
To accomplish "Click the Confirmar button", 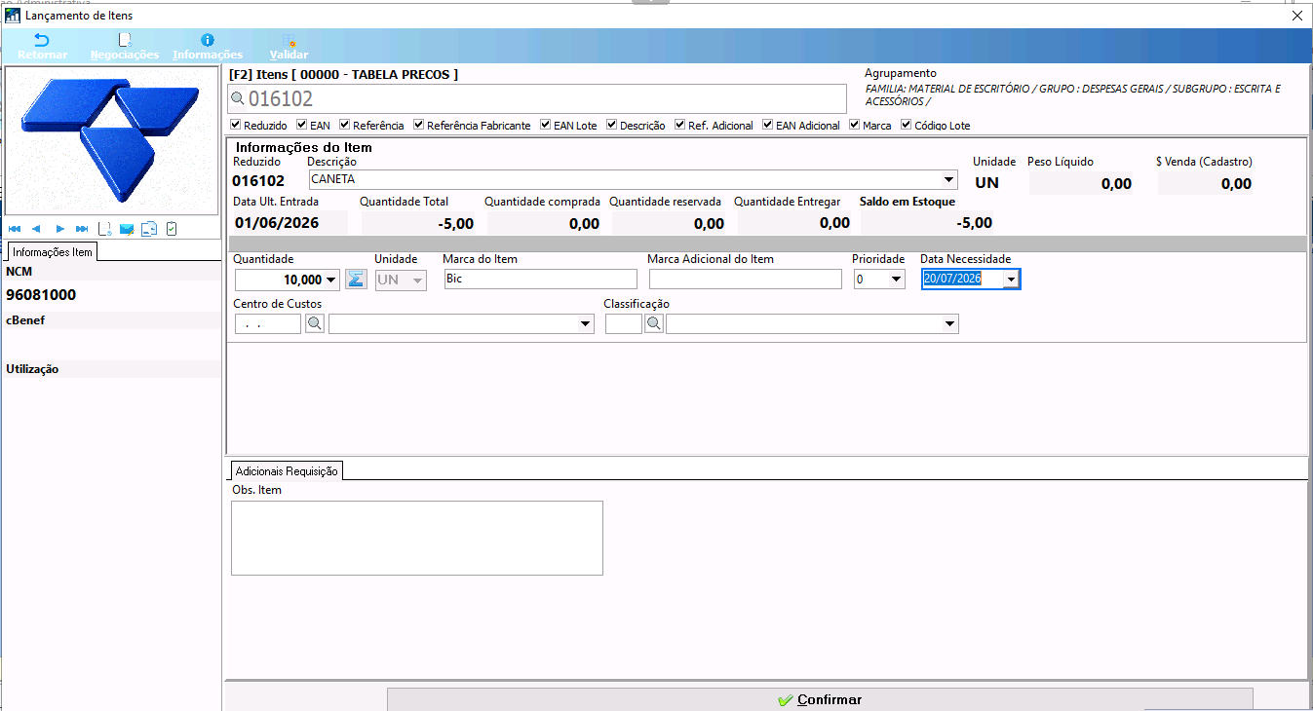I will tap(820, 699).
